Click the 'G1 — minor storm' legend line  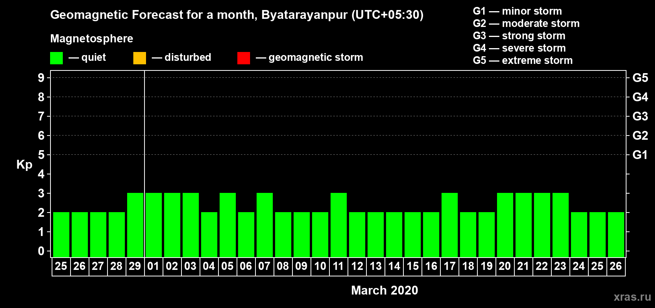(x=517, y=11)
